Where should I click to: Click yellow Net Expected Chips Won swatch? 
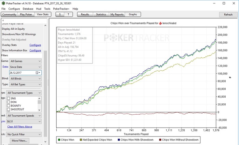[81, 140]
